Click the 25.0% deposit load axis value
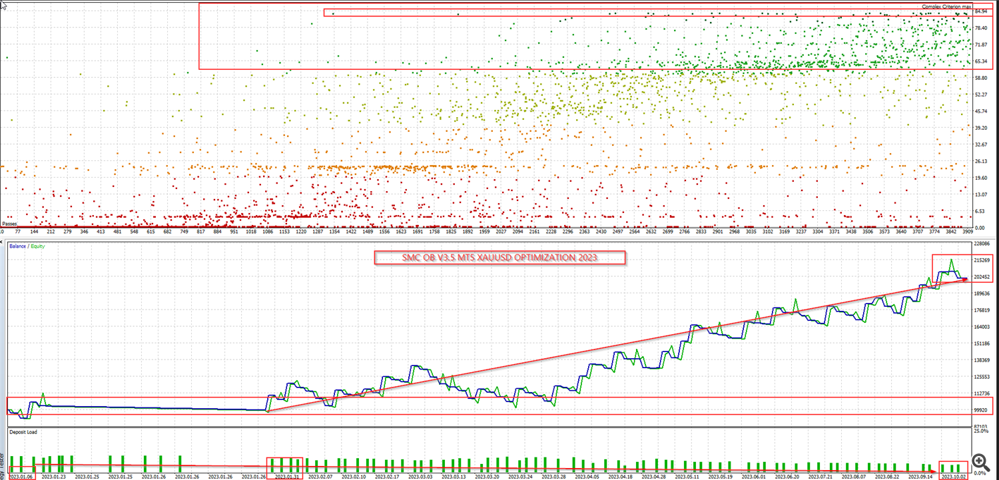 (x=982, y=431)
